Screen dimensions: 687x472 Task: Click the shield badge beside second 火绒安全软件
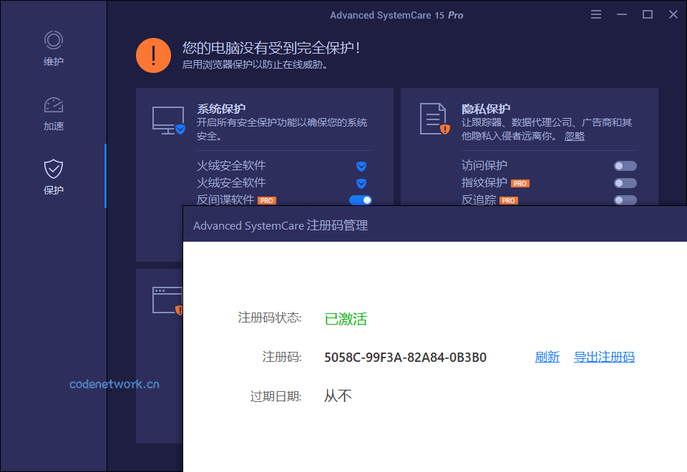tap(361, 183)
